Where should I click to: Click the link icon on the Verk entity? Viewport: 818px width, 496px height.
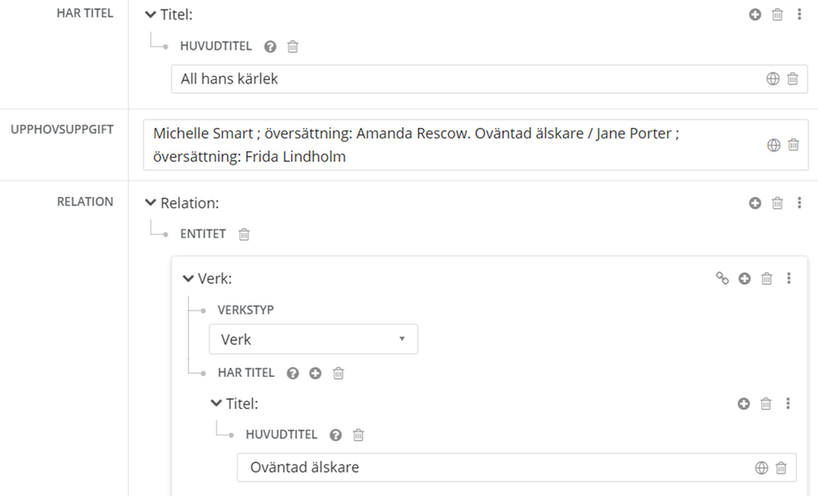pyautogui.click(x=722, y=277)
